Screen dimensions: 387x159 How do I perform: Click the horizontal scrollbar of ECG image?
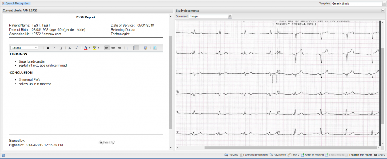coord(291,148)
